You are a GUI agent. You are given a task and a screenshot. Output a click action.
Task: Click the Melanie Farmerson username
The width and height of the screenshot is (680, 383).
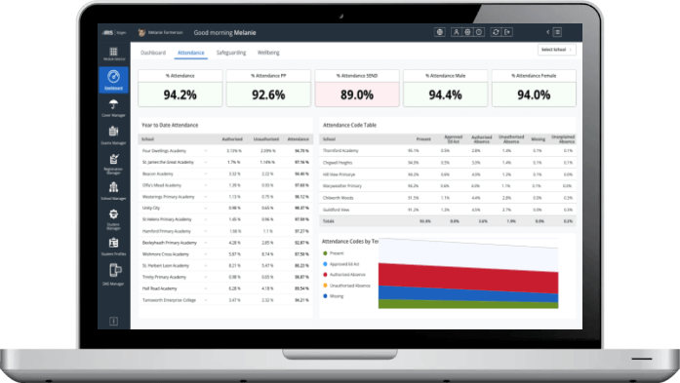point(165,32)
